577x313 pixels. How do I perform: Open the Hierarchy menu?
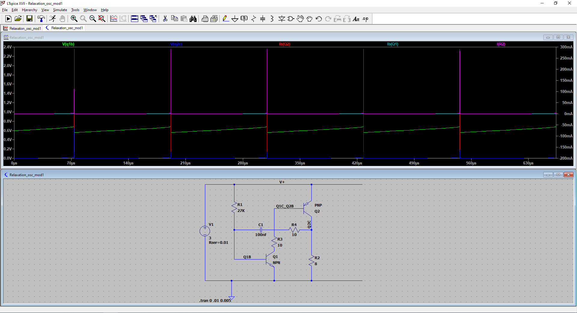(29, 10)
